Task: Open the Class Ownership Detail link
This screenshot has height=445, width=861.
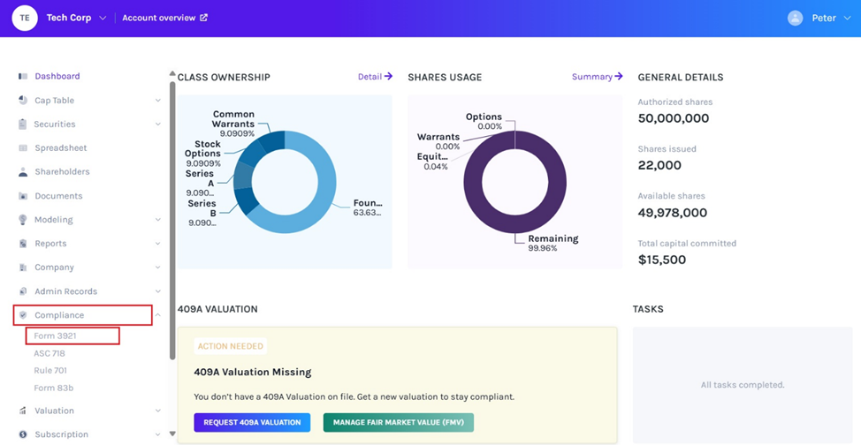Action: 375,77
